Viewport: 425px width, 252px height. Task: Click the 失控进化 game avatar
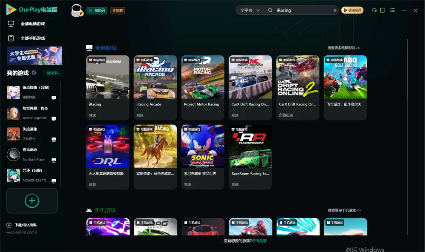click(13, 134)
